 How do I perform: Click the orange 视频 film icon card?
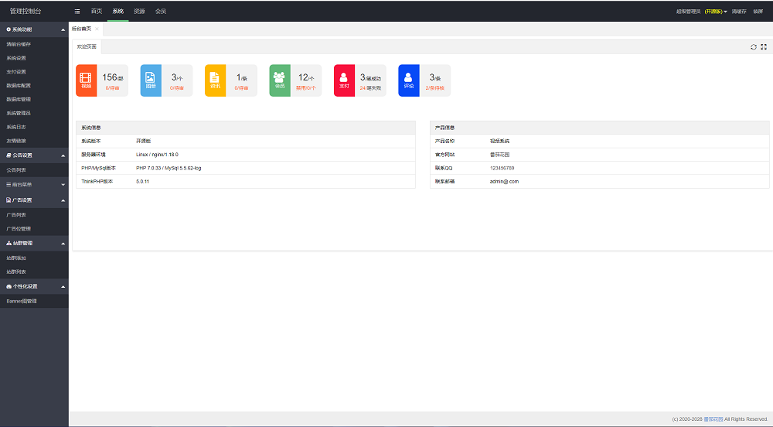tap(87, 80)
